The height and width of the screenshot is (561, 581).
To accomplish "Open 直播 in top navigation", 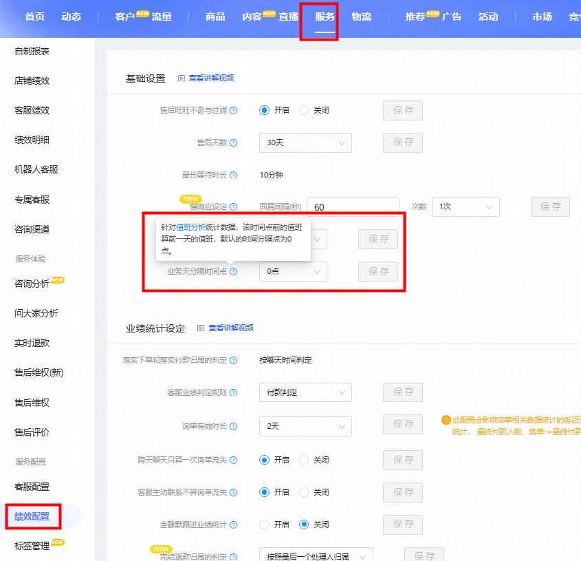I will (x=288, y=17).
